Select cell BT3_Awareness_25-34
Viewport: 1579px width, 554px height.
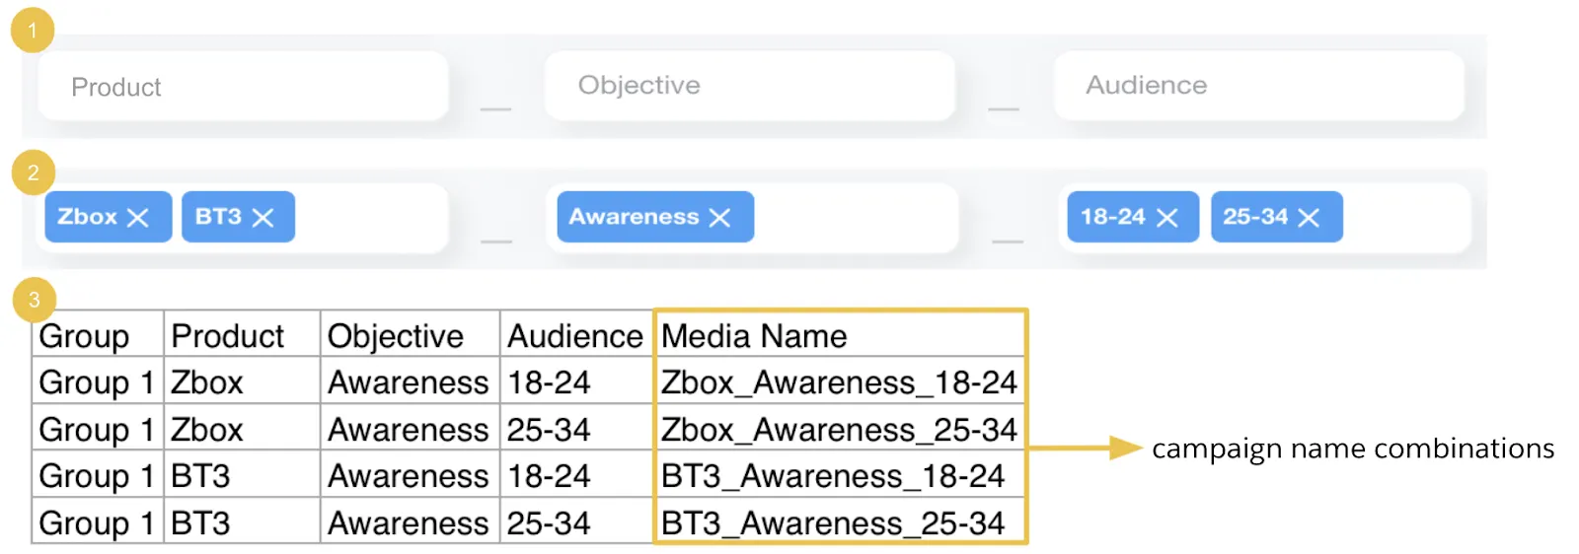(x=840, y=522)
